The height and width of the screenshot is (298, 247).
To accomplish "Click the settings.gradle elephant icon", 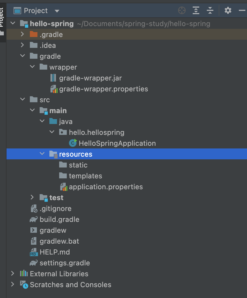I will tap(34, 263).
